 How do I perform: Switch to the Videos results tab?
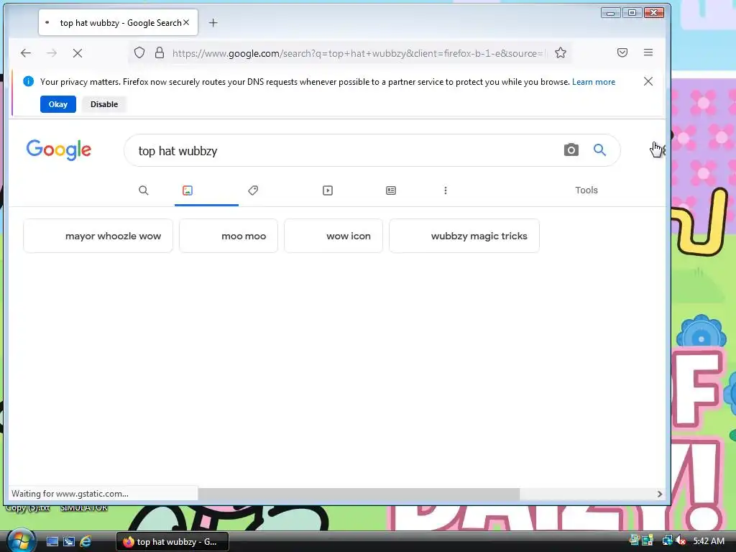coord(328,190)
